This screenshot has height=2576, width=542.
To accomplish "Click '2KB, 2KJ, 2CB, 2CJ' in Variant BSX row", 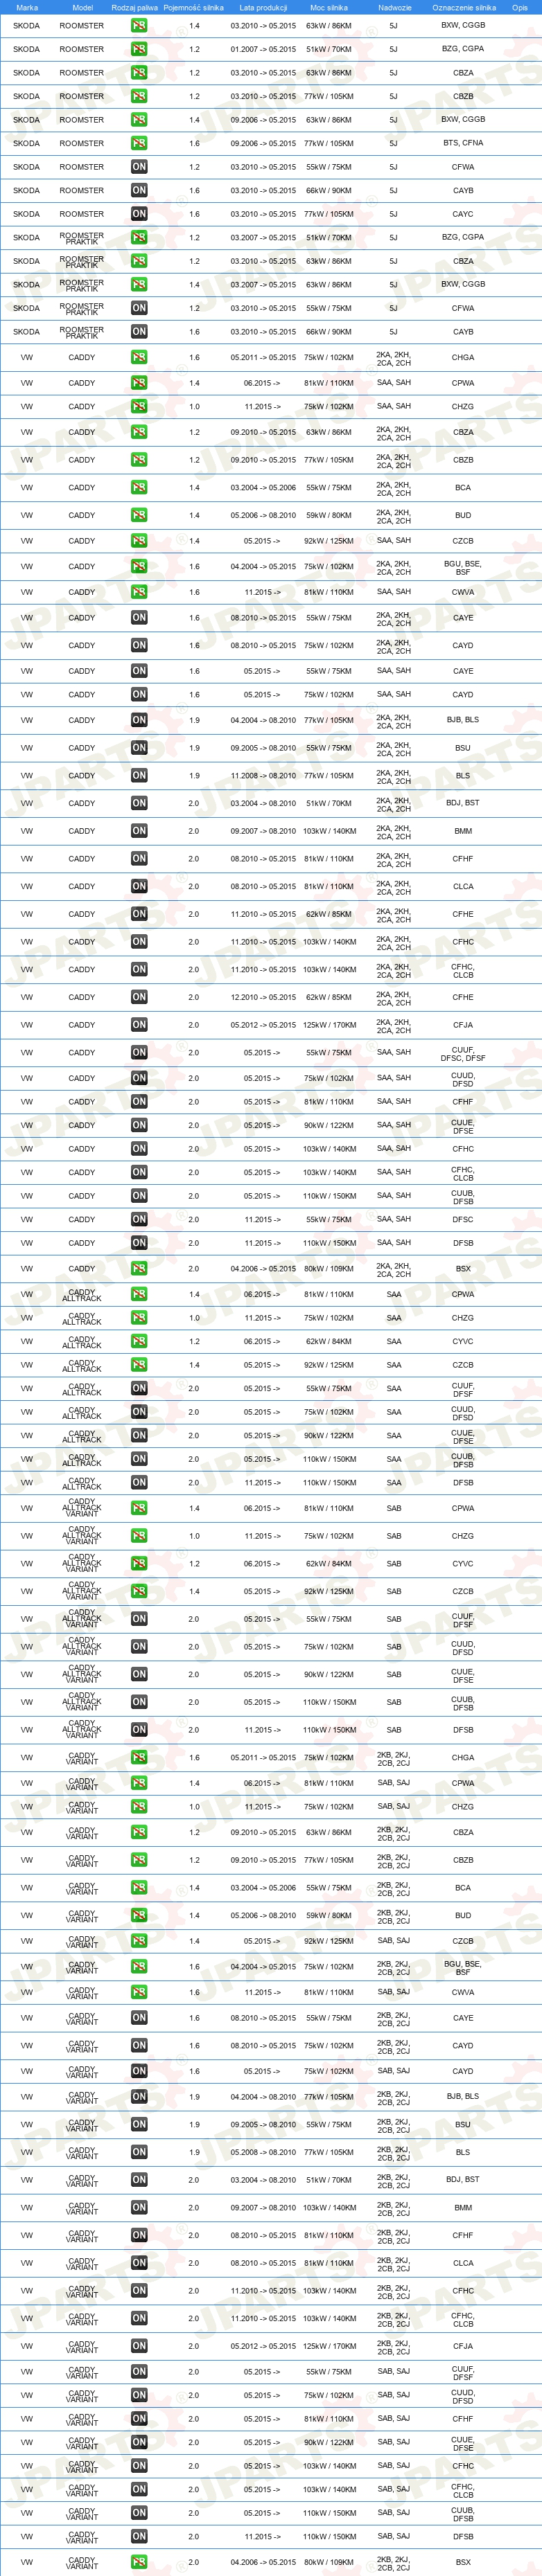I will (394, 2563).
